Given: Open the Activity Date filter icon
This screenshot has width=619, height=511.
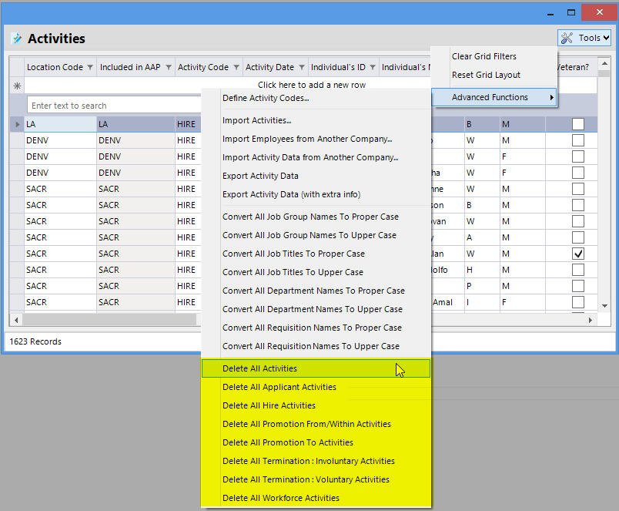Looking at the screenshot, I should 302,68.
